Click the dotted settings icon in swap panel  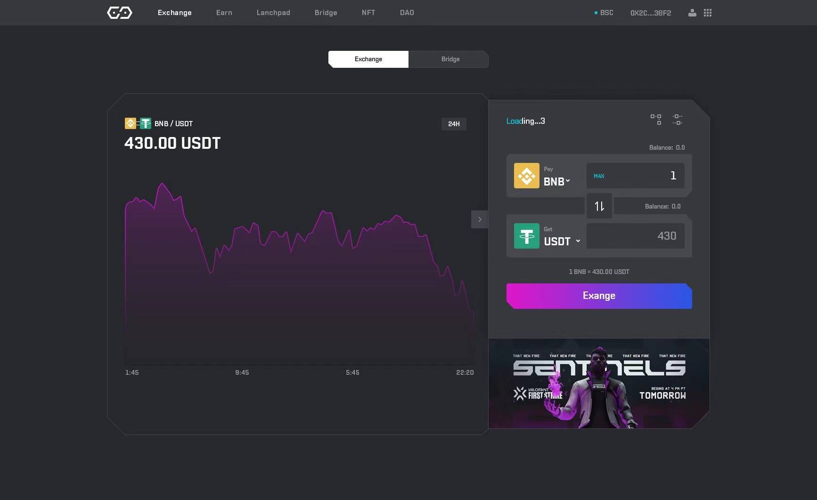[677, 120]
